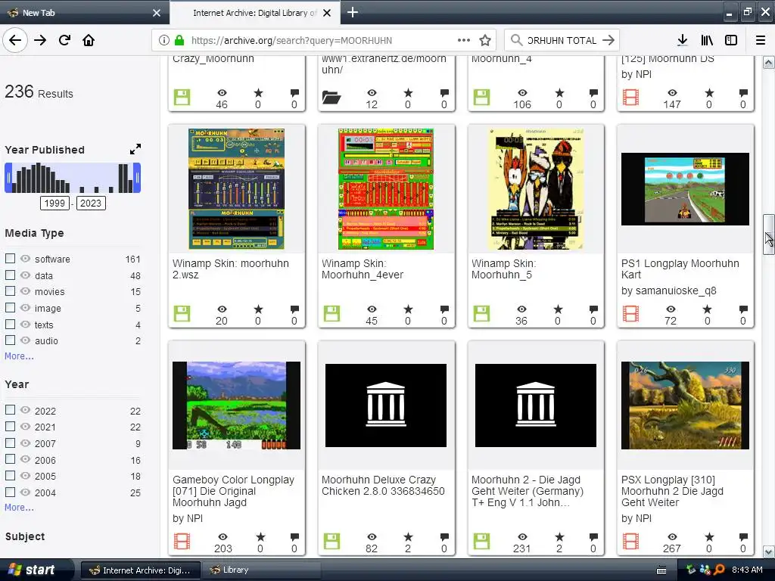Check the 2022 year filter
Image resolution: width=775 pixels, height=581 pixels.
coord(10,409)
